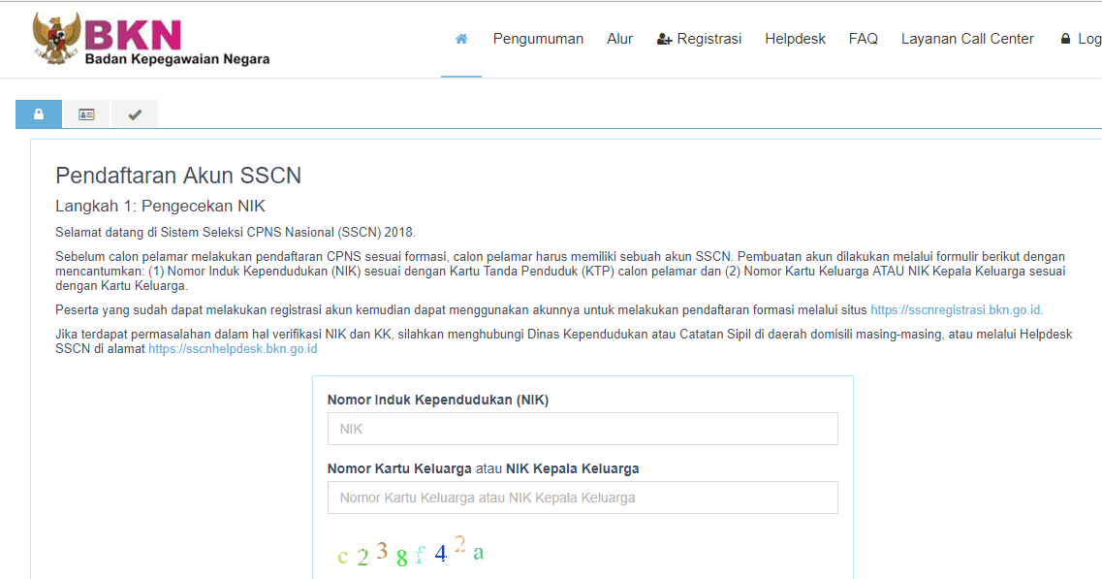Viewport: 1102px width, 579px height.
Task: Click the captcha image c238f42a
Action: coord(410,552)
